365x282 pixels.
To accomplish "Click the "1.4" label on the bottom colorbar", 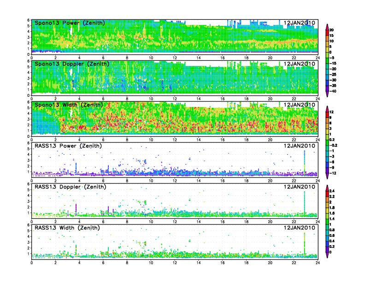I will pos(332,219).
